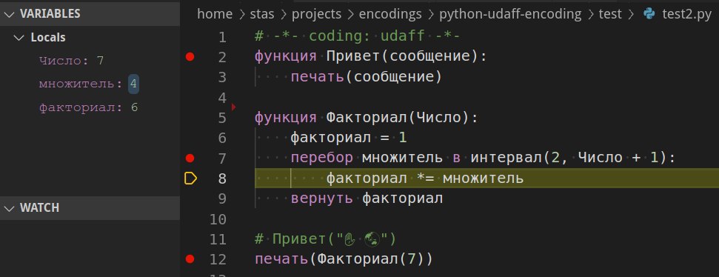Click Факториал(Число) definition on line 5
Screen dimensions: 719x277
click(398, 118)
